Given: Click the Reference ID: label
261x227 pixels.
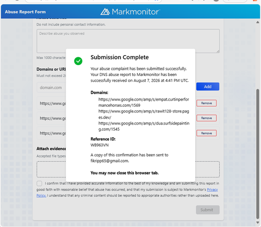Looking at the screenshot, I should [103, 139].
